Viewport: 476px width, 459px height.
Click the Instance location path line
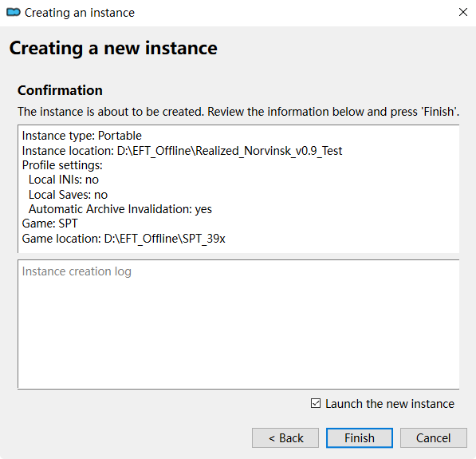click(182, 151)
